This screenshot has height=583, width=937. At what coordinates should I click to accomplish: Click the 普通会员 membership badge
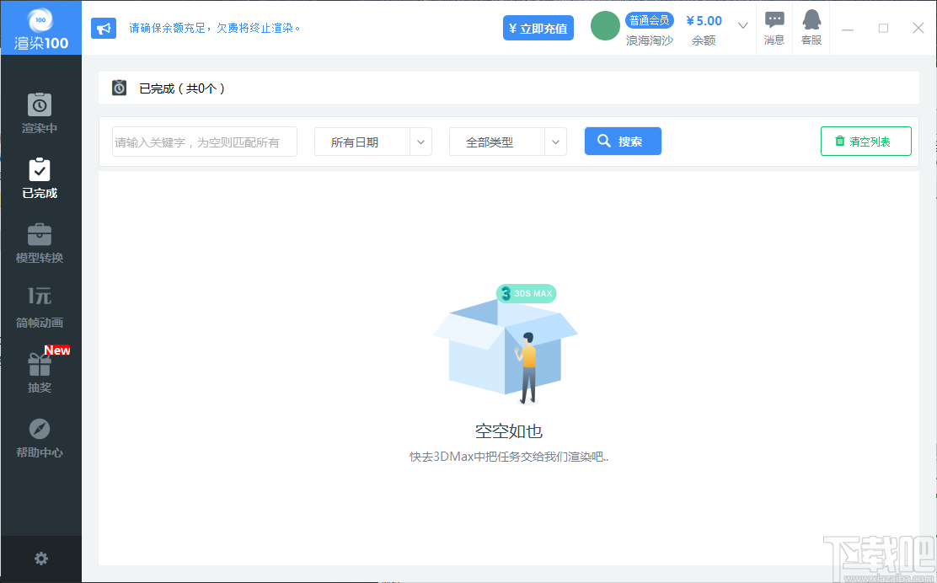(649, 19)
